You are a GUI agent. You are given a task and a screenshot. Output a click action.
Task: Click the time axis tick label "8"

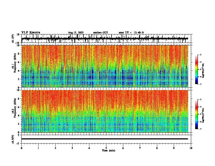pos(157,148)
